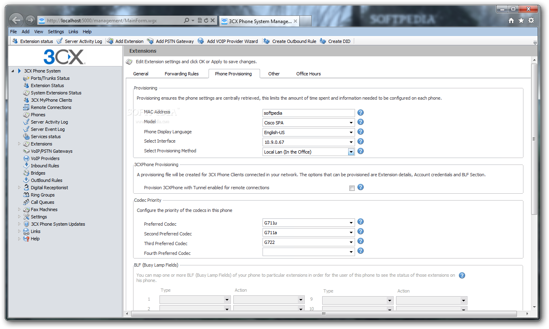Image resolution: width=549 pixels, height=329 pixels.
Task: Click help icon for Phone Display Language
Action: [360, 132]
